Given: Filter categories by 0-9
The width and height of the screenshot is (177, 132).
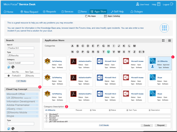Looking at the screenshot, I should [141, 52].
